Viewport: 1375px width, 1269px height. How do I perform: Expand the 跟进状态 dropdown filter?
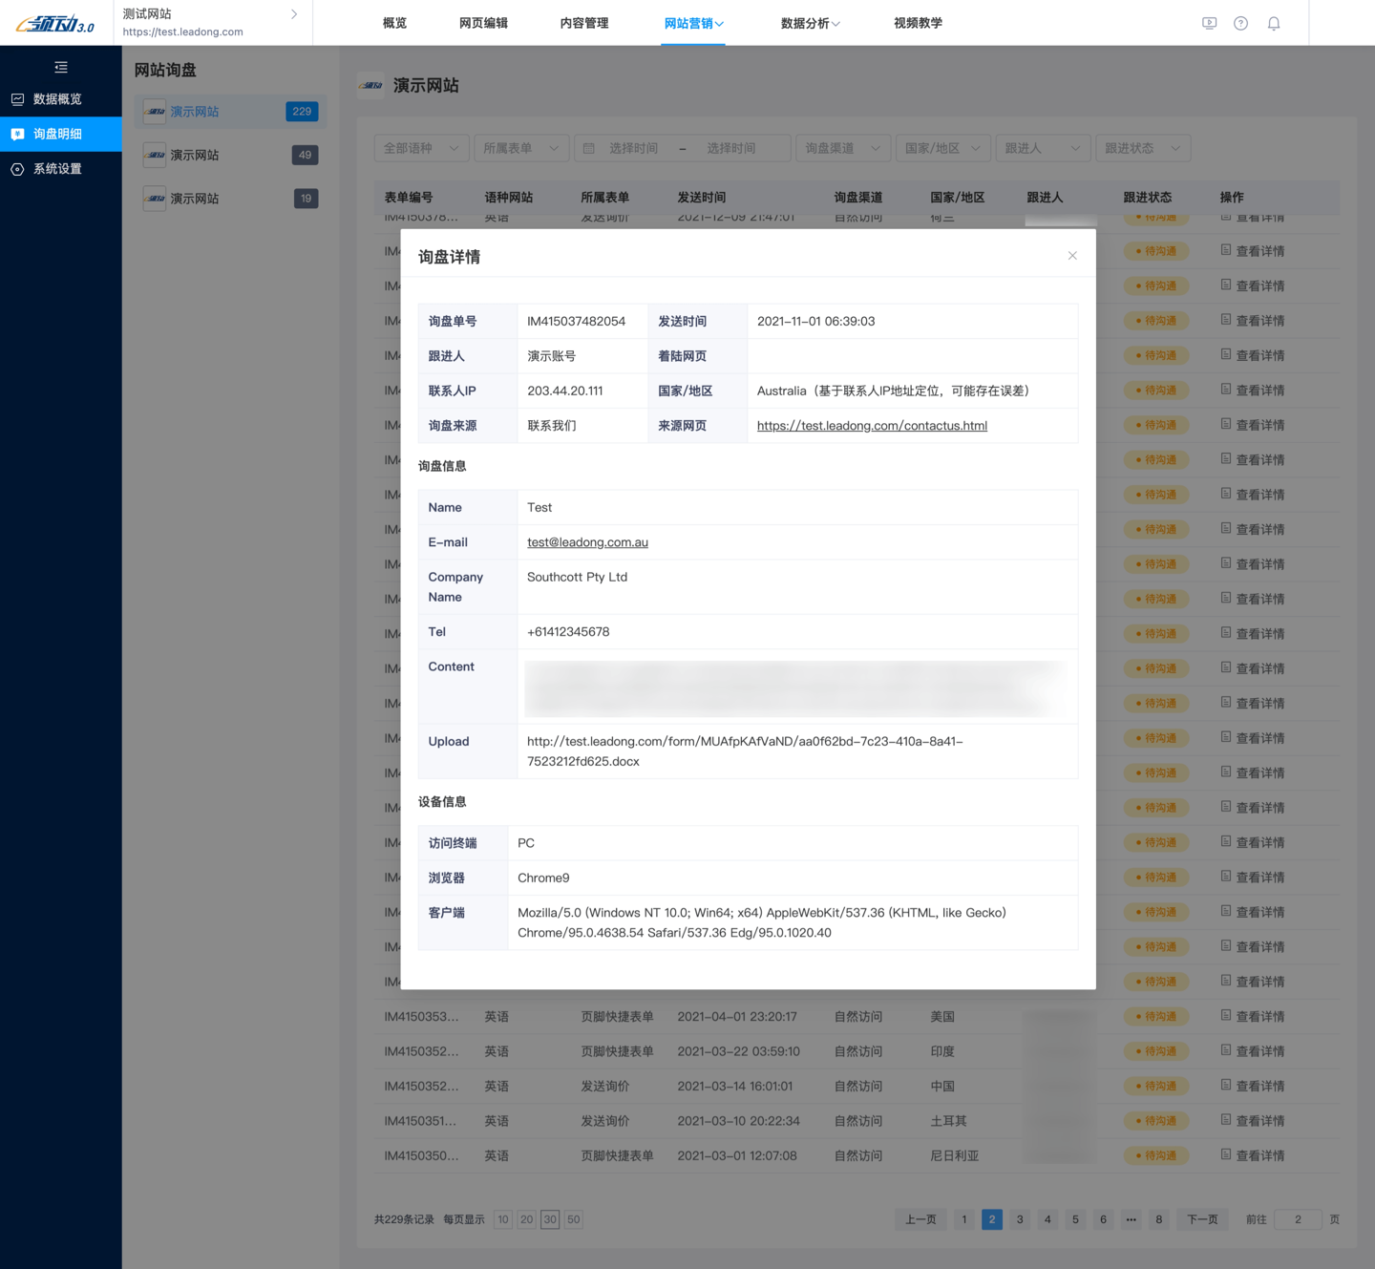(1142, 148)
